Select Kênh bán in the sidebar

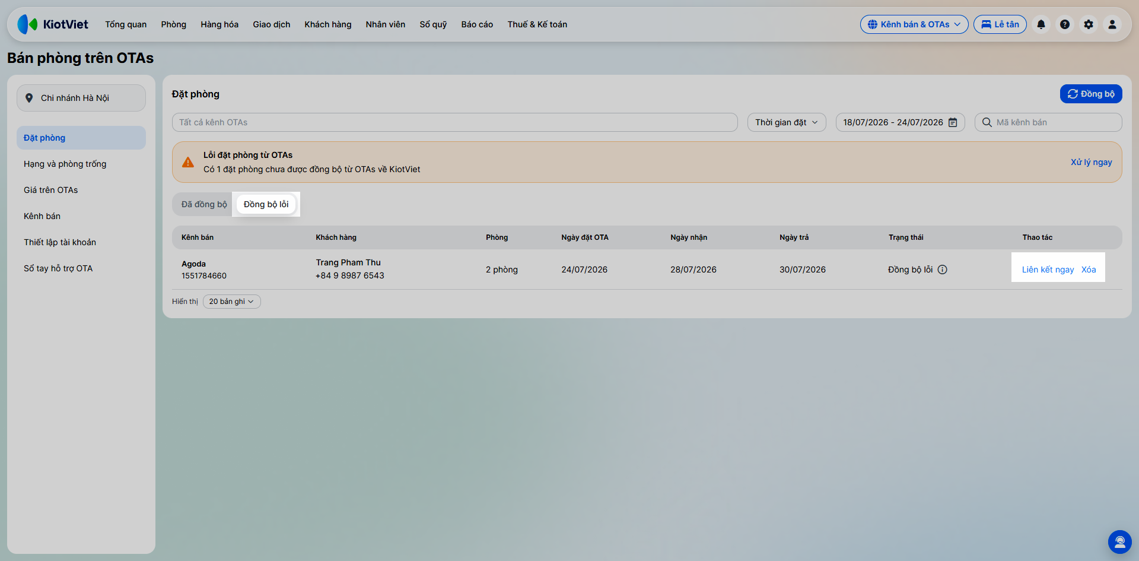(81, 216)
